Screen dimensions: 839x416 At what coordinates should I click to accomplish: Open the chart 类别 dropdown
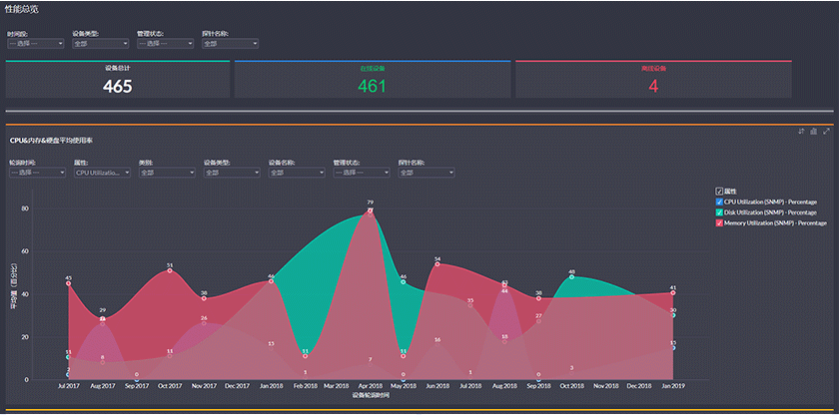[x=167, y=173]
